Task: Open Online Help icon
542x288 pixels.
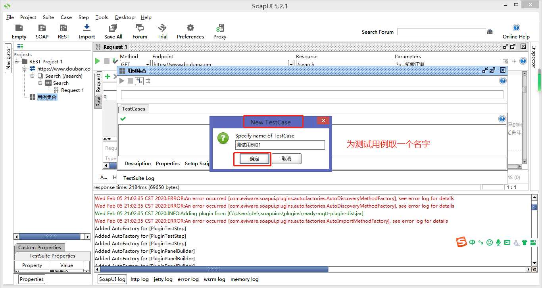Action: [x=516, y=28]
